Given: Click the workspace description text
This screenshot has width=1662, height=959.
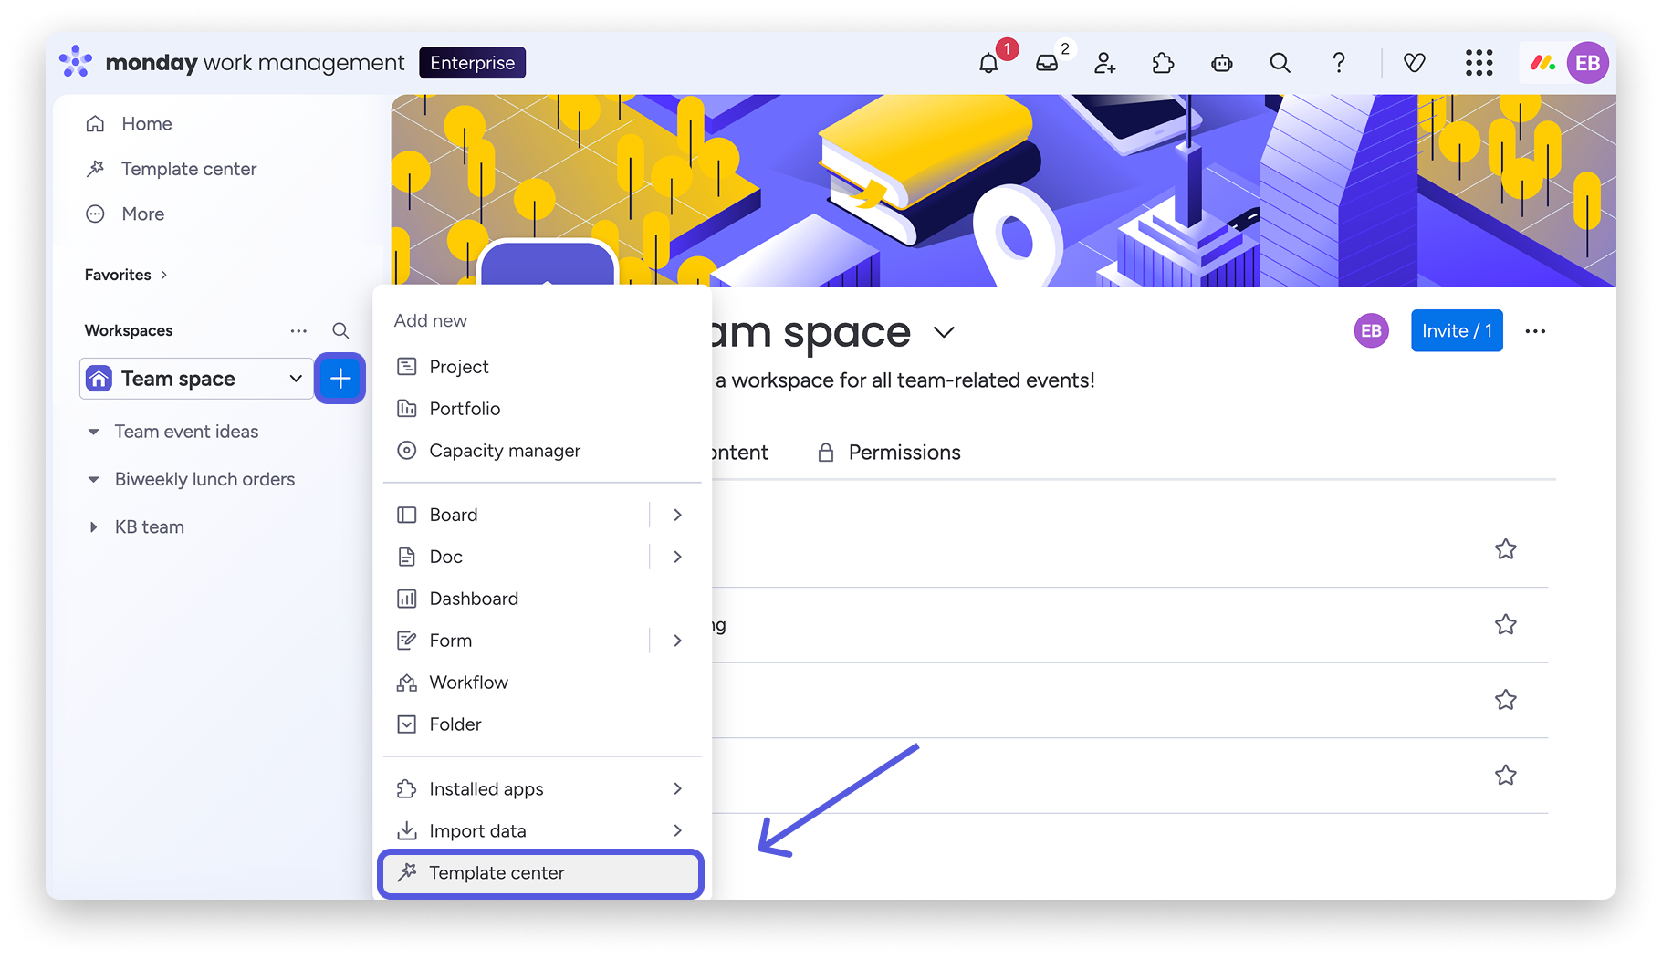Looking at the screenshot, I should tap(904, 380).
